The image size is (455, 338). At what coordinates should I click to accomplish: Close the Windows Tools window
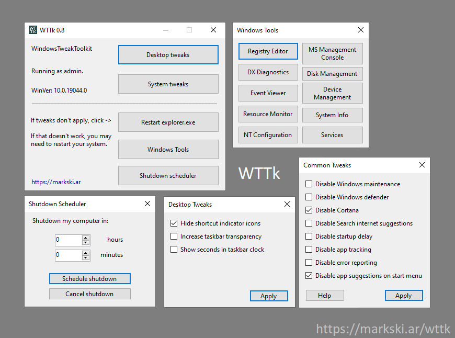click(361, 30)
